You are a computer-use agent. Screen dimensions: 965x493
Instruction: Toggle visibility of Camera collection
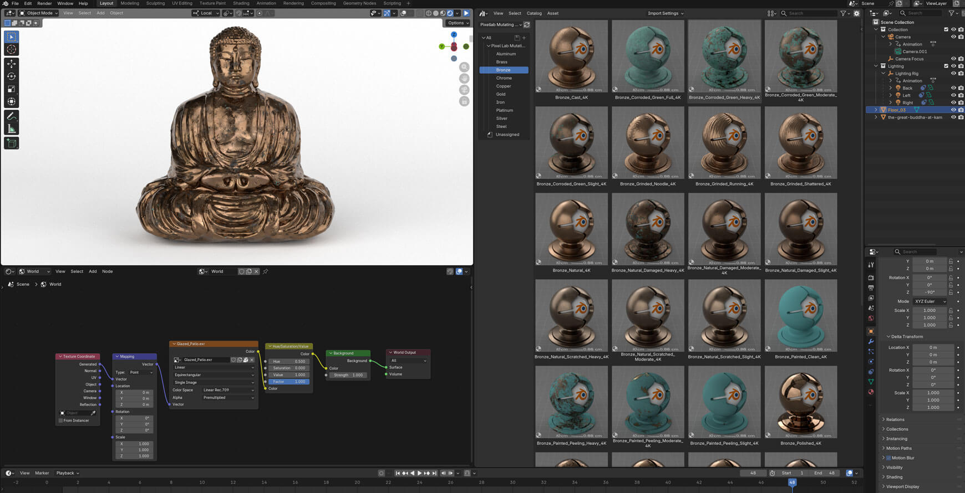click(953, 37)
